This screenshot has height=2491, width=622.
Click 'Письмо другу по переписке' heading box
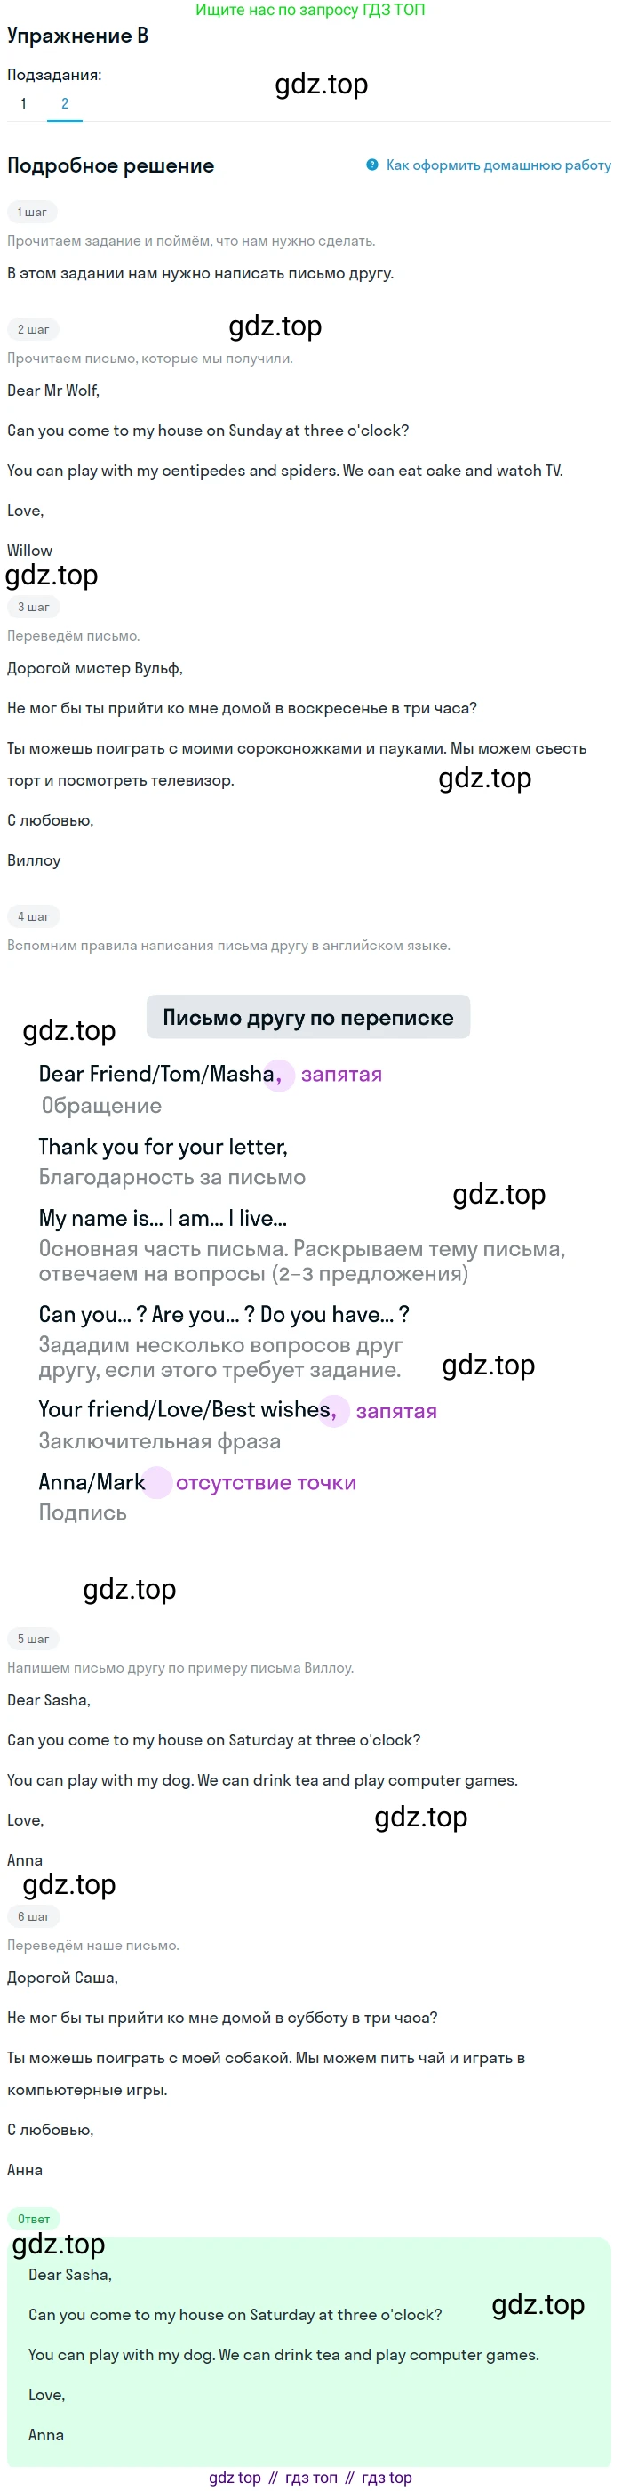[308, 1017]
